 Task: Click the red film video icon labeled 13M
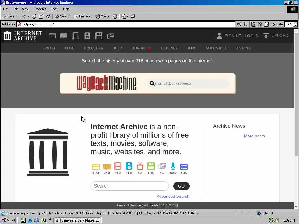coord(118,166)
